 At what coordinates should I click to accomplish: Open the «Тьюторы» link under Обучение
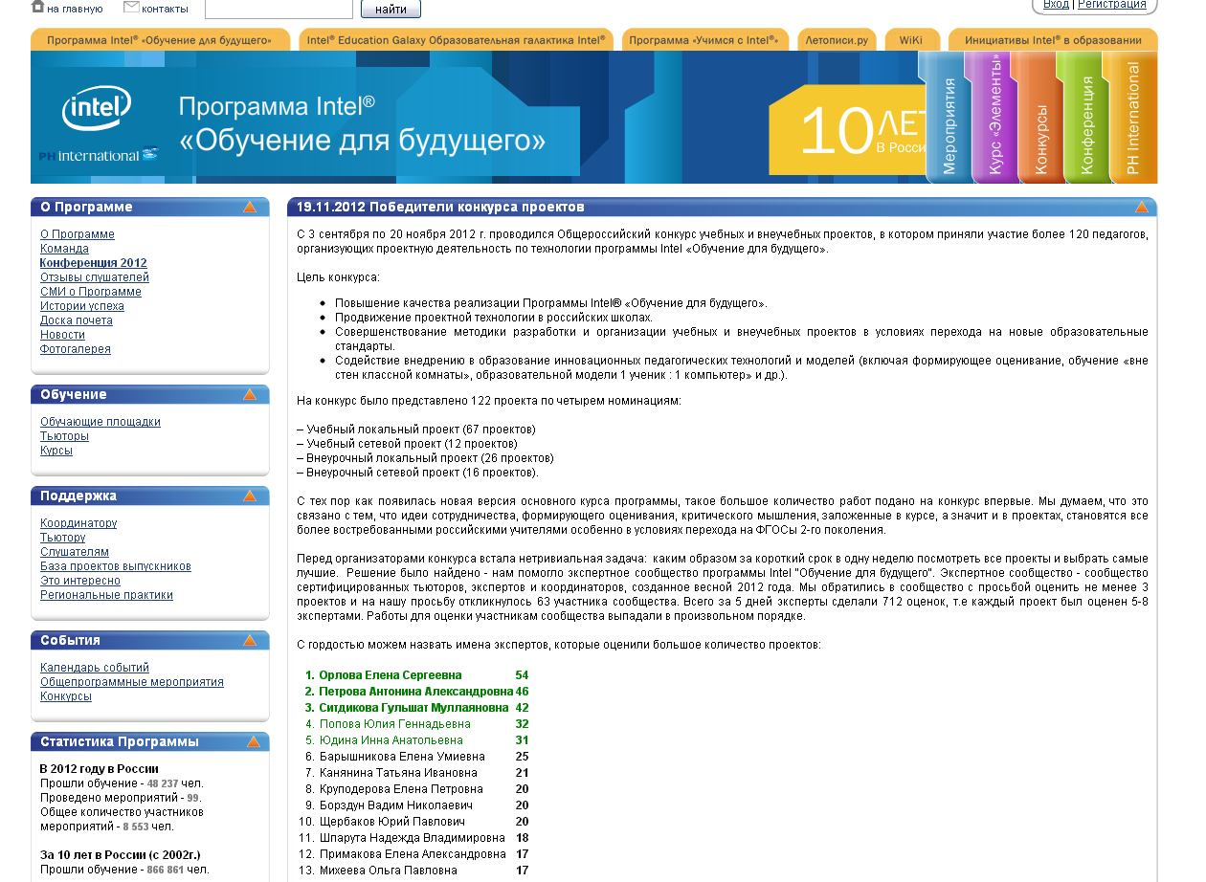coord(64,436)
